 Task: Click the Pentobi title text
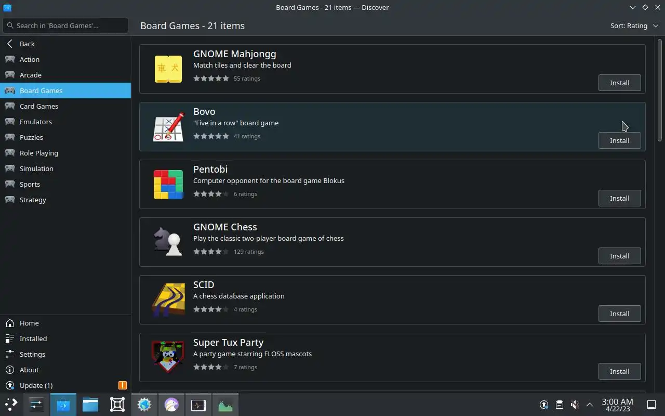coord(210,169)
